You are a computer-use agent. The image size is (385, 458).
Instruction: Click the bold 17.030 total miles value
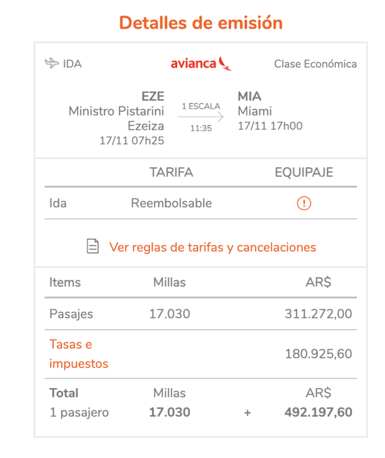pos(169,412)
